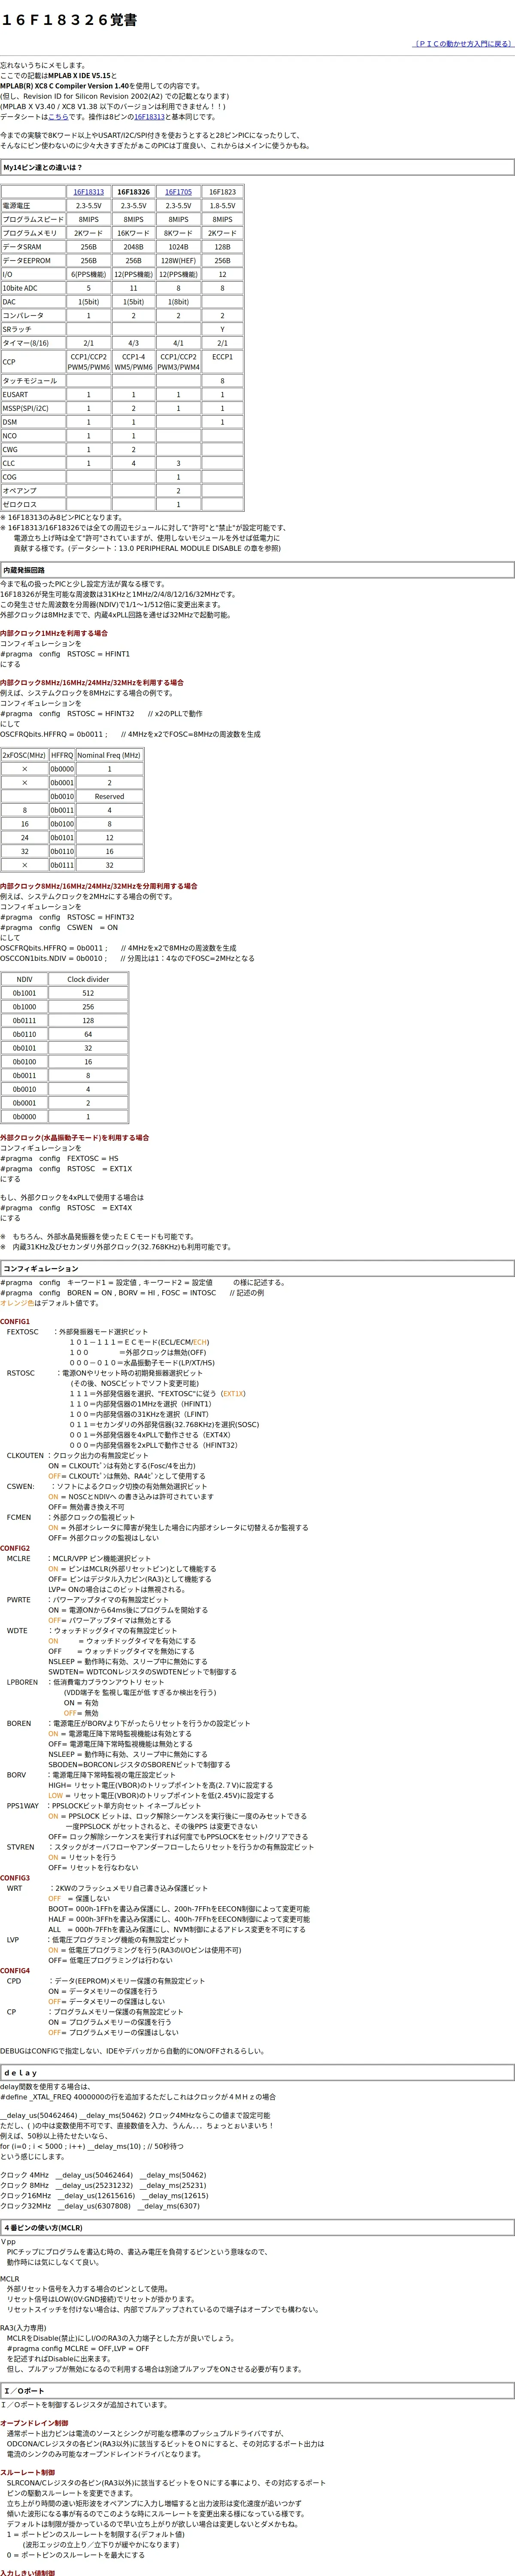
Task: Click the 外部クロック(水晶振動子モード)を利用する場合 subheading
Action: 75,1138
